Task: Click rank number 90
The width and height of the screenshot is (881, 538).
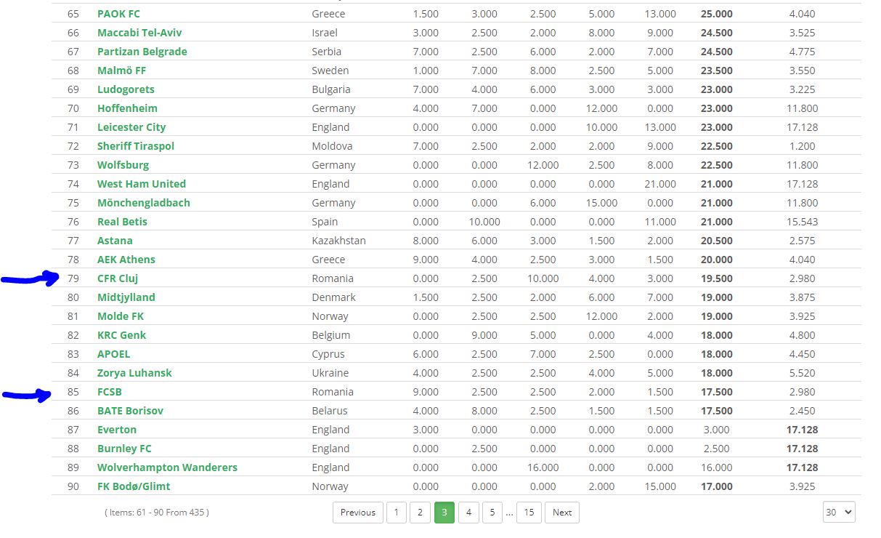Action: pos(73,486)
